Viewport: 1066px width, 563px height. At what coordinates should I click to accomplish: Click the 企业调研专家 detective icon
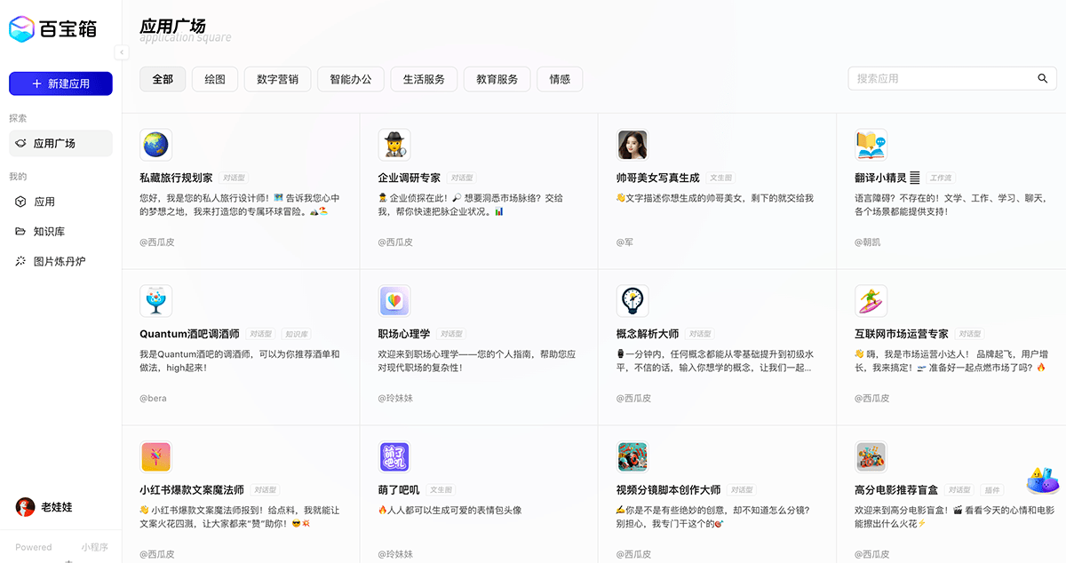pos(394,144)
